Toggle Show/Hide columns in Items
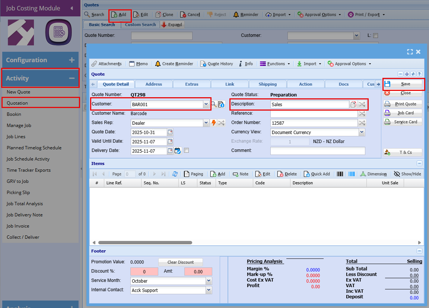This screenshot has height=308, width=429. click(x=407, y=174)
